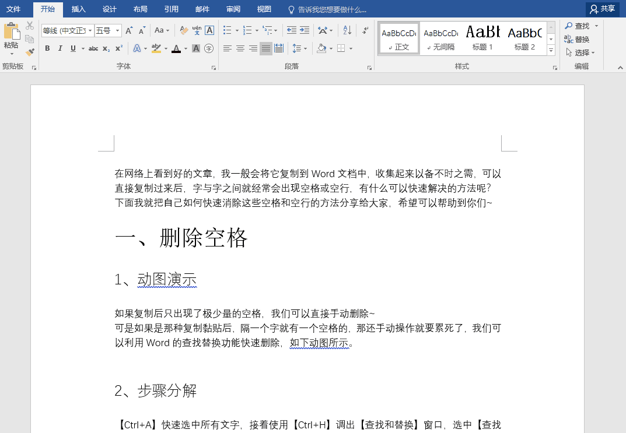Switch to the 插入 Insert tab

point(79,9)
